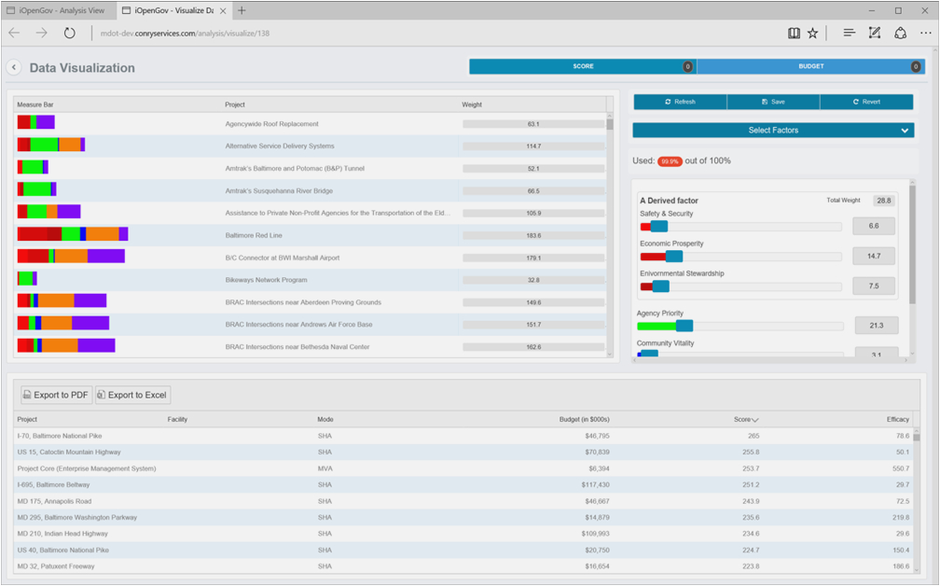Click the Weight column header
The width and height of the screenshot is (940, 586).
click(472, 105)
